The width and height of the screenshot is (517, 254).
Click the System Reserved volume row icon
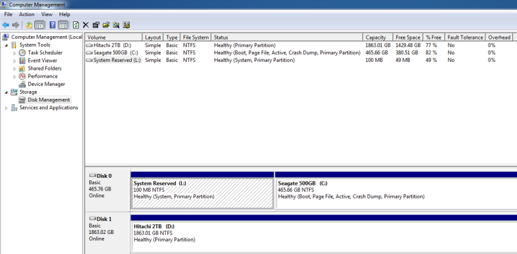(89, 60)
